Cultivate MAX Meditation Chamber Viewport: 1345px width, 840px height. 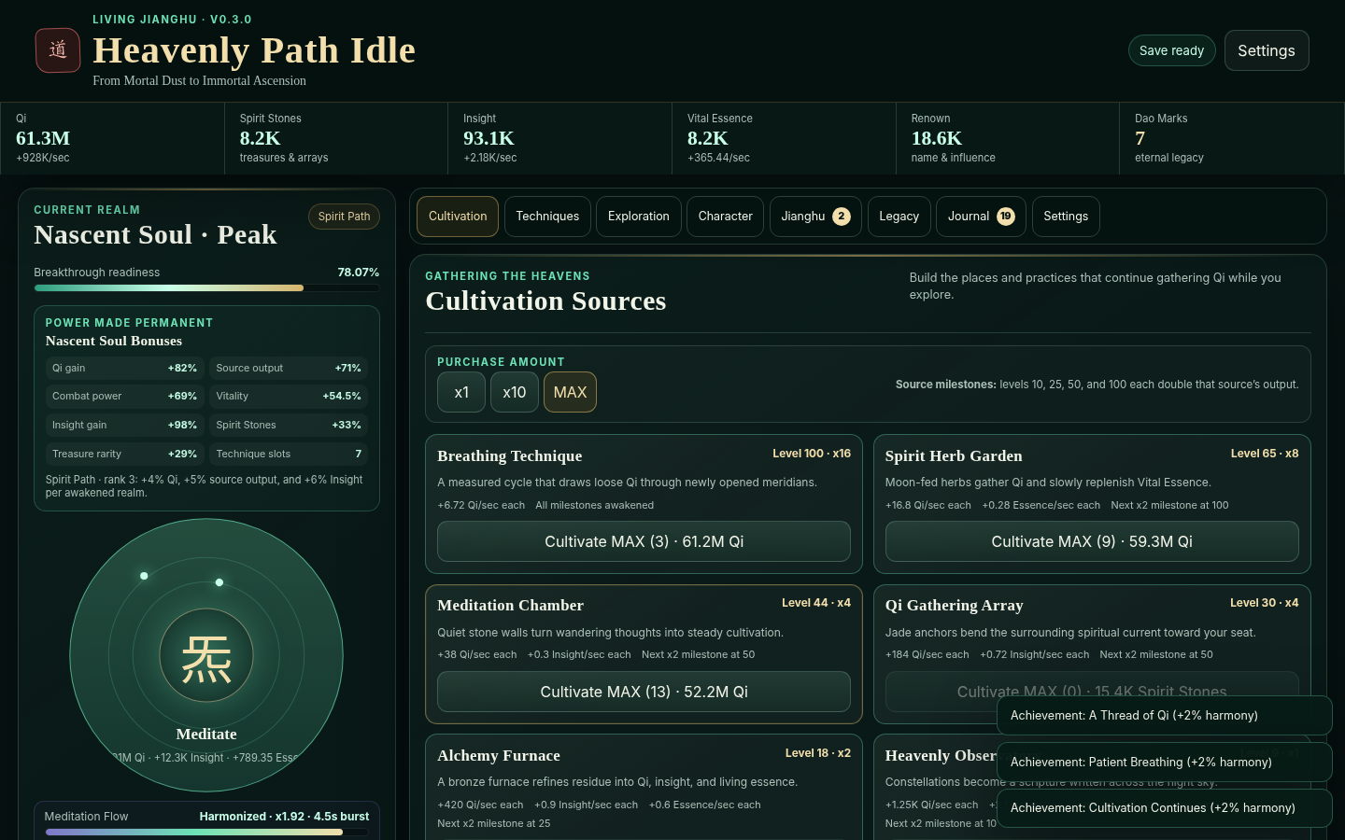(644, 692)
